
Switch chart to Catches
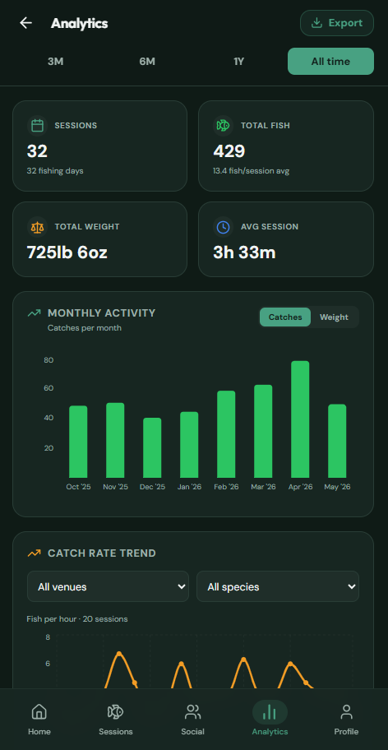[x=285, y=317]
